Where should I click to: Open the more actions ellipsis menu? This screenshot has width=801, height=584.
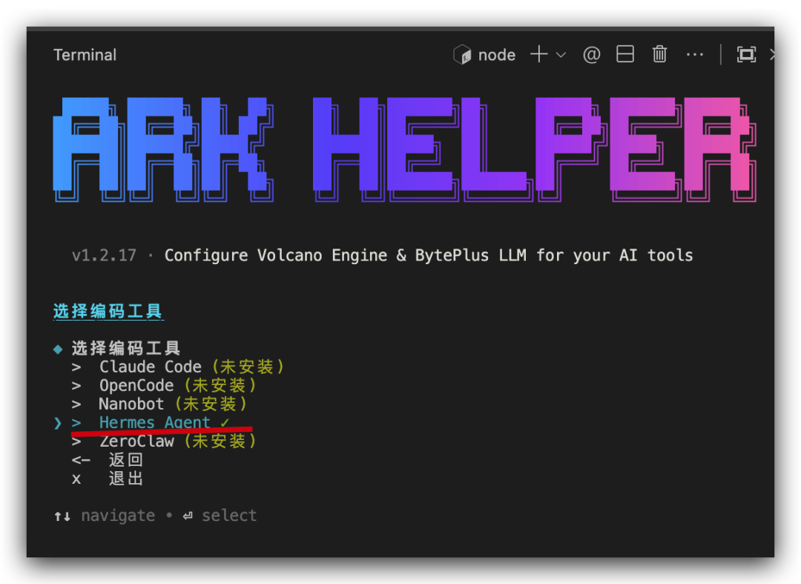(695, 54)
